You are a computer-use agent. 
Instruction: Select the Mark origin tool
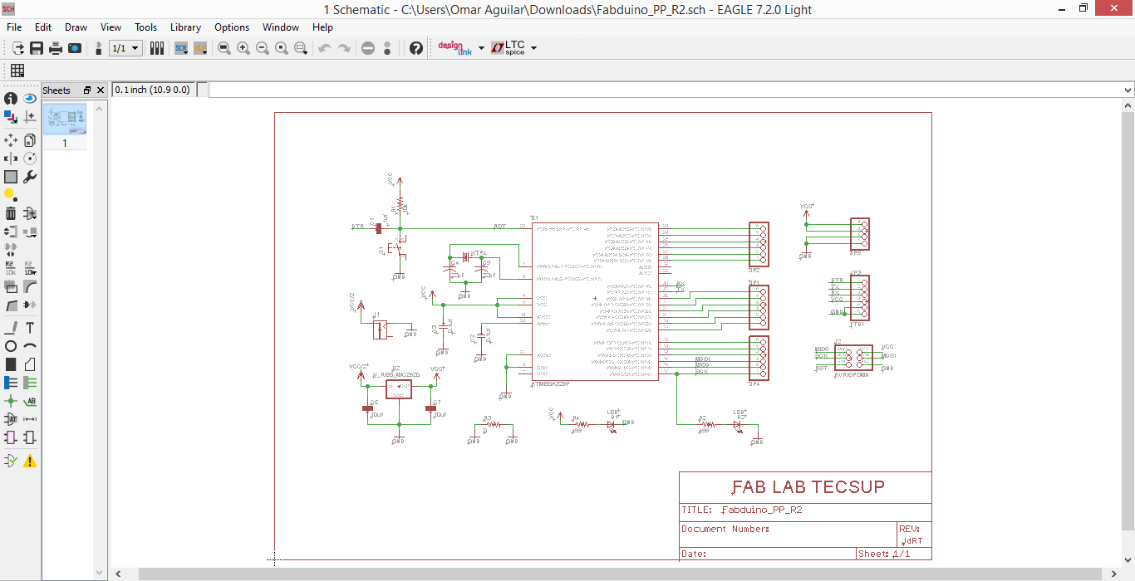tap(30, 118)
